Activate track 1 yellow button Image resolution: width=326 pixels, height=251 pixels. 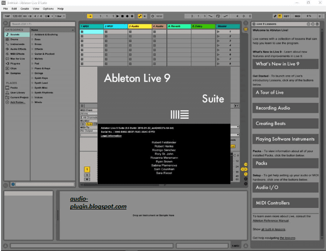87,170
